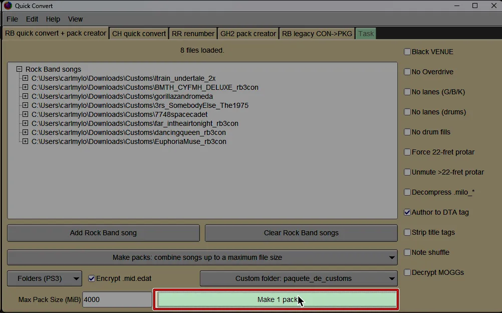Enable the Black VENUE checkbox
The image size is (502, 313).
click(407, 52)
